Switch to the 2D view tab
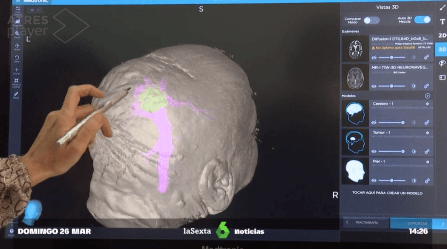This screenshot has width=447, height=249. [442, 35]
